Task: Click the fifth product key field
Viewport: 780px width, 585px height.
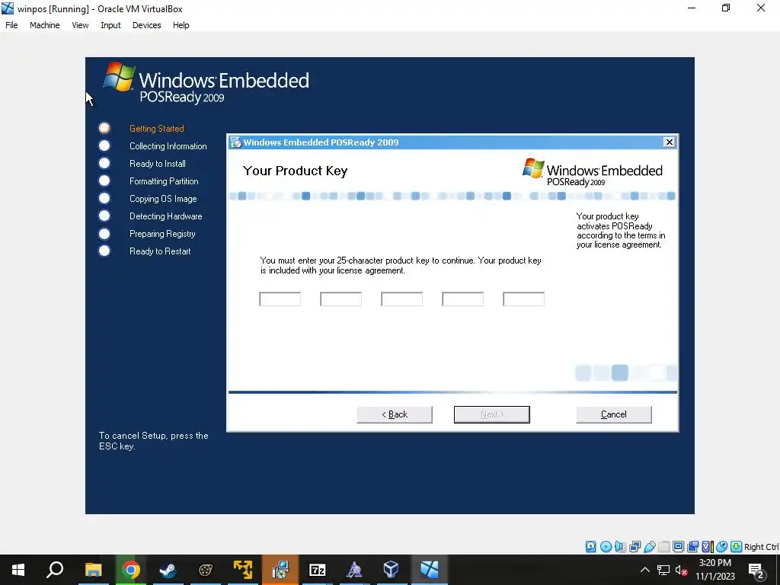Action: [524, 299]
